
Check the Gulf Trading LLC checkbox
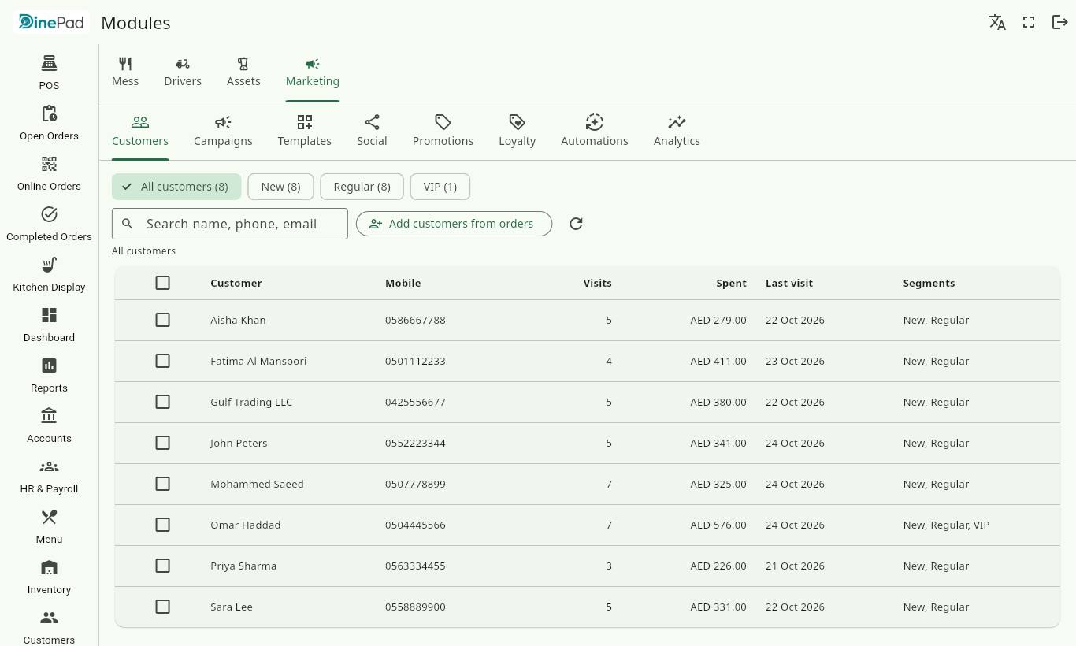(x=162, y=402)
